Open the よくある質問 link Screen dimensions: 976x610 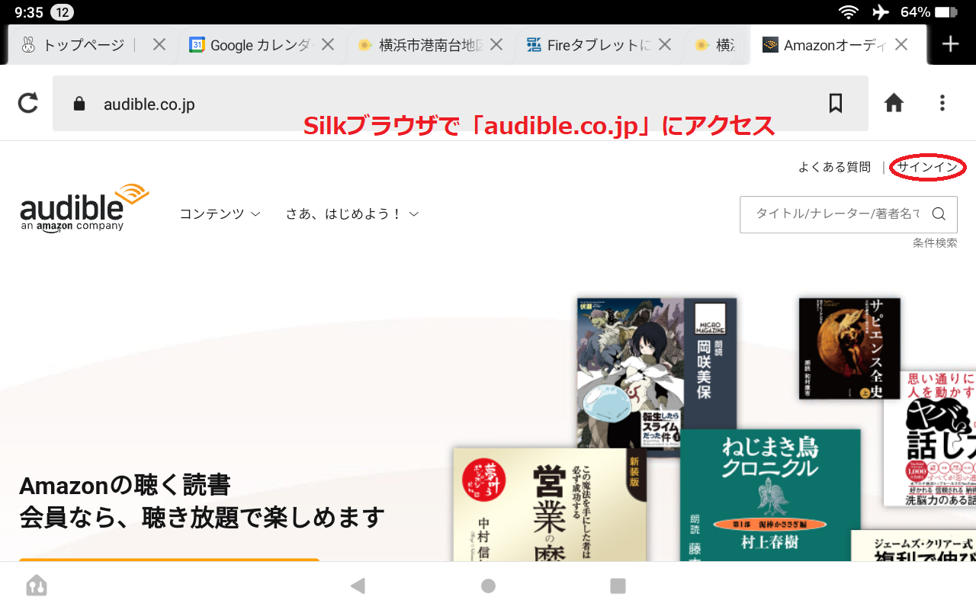click(834, 167)
